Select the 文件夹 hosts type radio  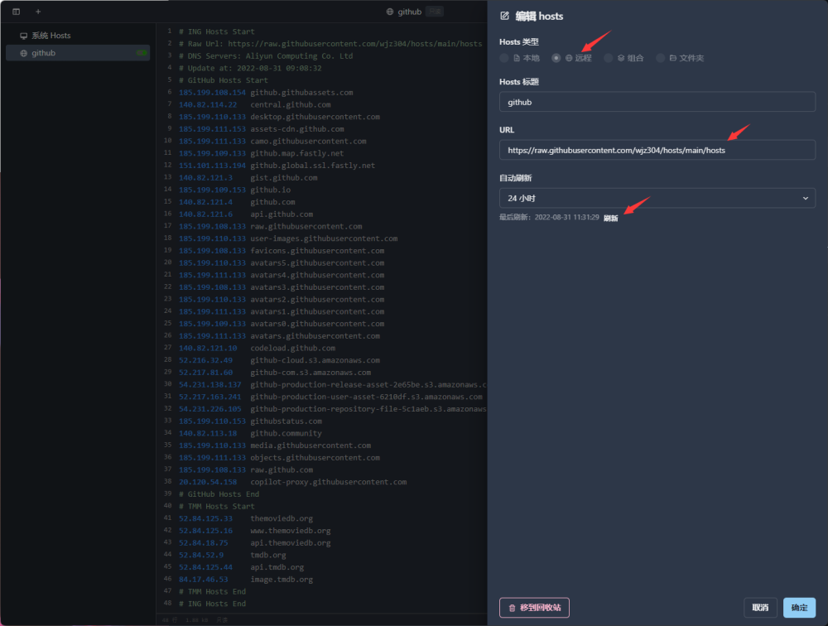point(660,58)
